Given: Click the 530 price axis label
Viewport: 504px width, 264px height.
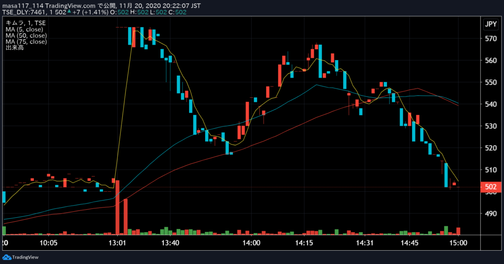Looking at the screenshot, I should point(491,126).
